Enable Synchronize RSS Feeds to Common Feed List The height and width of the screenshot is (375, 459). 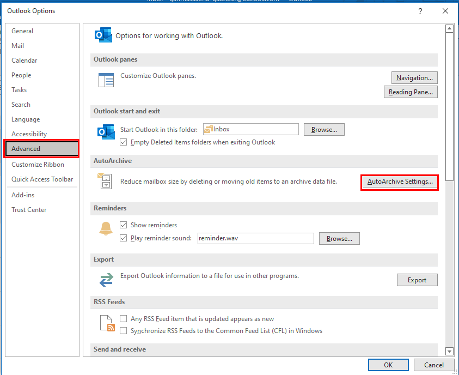(123, 330)
